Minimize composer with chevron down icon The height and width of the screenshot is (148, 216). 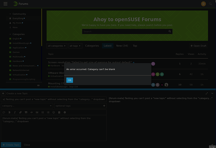212,93
